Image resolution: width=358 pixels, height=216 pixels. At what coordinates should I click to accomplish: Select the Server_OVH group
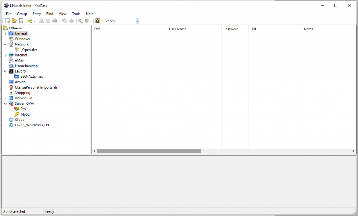pyautogui.click(x=24, y=103)
